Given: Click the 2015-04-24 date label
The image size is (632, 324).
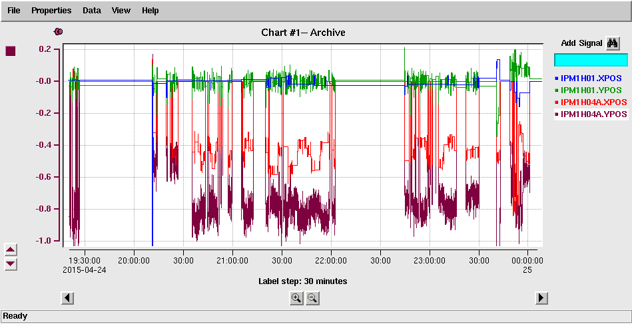Looking at the screenshot, I should click(x=84, y=271).
